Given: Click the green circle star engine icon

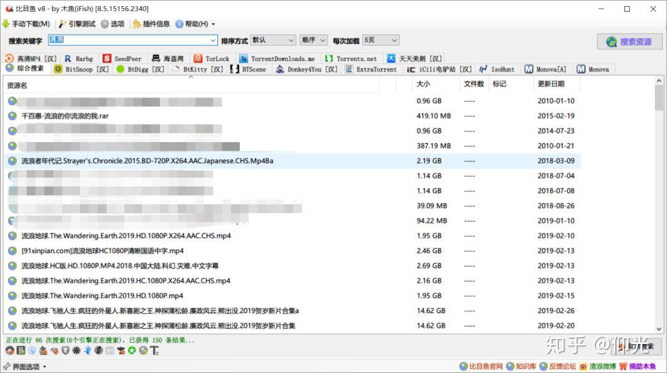Looking at the screenshot, I should pyautogui.click(x=132, y=350).
